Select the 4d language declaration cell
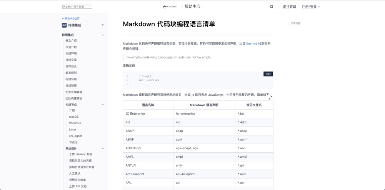This screenshot has height=190, width=385. click(204, 122)
